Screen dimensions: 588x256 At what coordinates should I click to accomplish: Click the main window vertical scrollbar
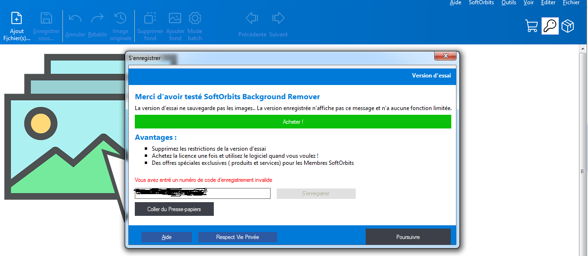tap(583, 150)
